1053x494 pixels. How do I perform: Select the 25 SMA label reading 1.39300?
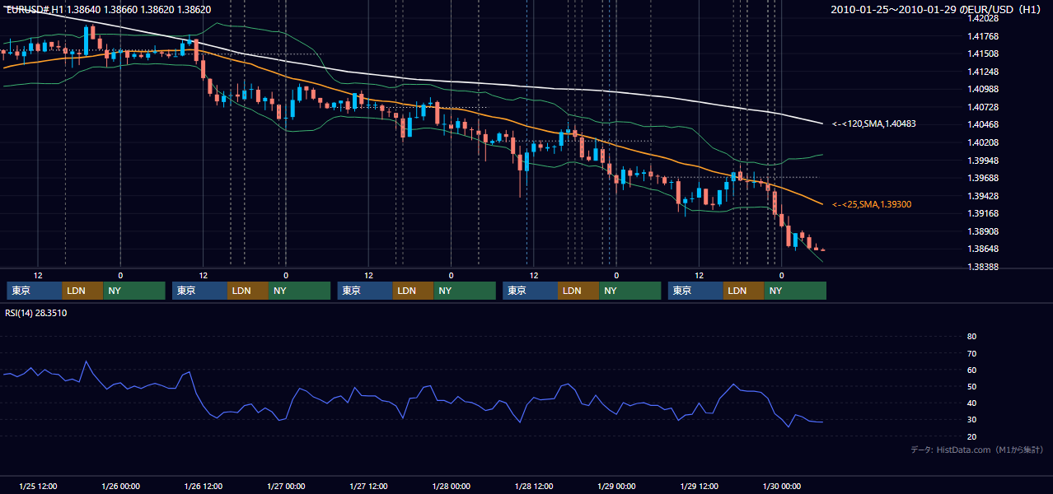pyautogui.click(x=872, y=204)
